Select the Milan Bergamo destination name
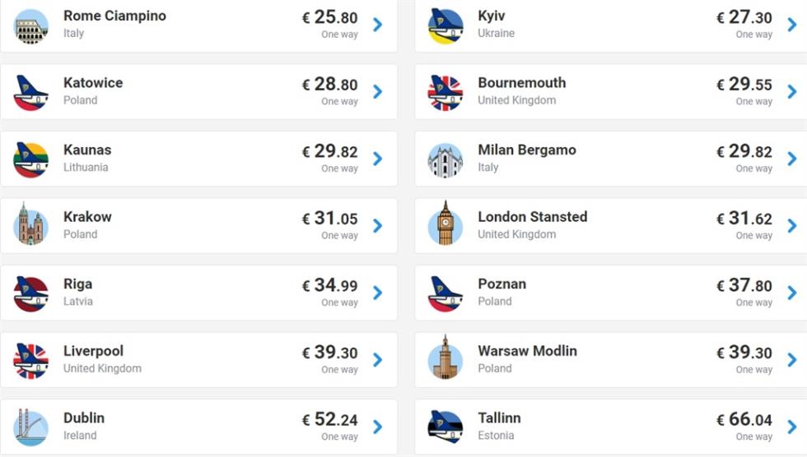The width and height of the screenshot is (807, 457). tap(527, 150)
